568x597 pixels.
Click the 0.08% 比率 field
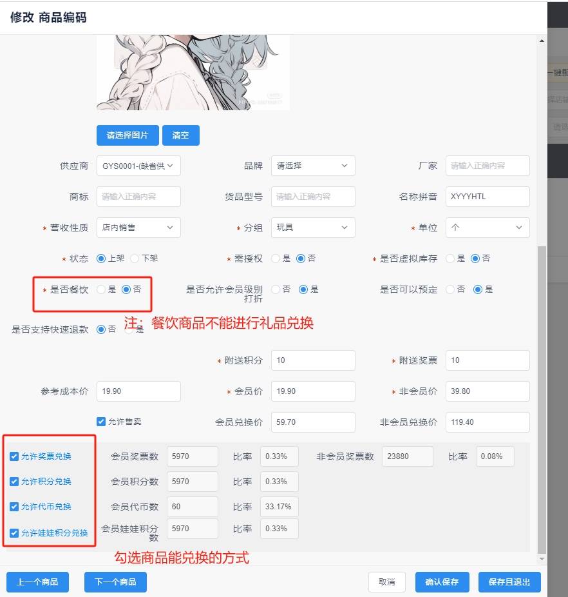495,456
